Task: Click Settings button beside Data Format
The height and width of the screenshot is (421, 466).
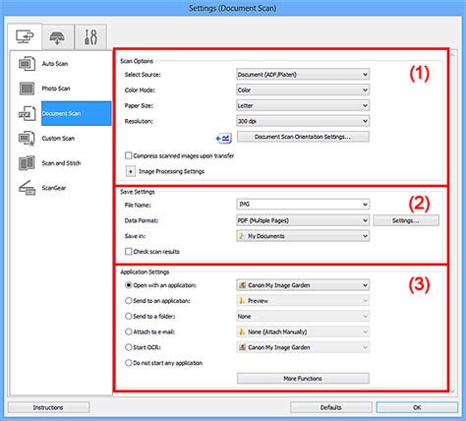Action: (x=406, y=220)
